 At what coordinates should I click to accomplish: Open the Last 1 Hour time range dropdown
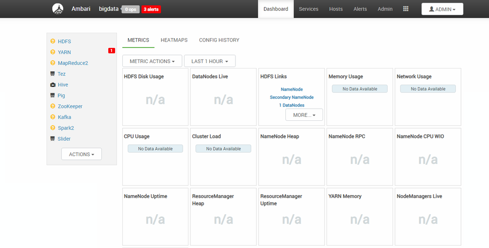(210, 61)
